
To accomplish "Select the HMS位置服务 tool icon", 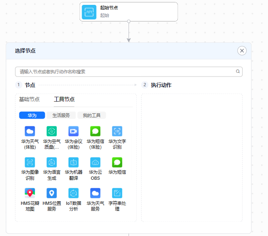I will click(52, 193).
